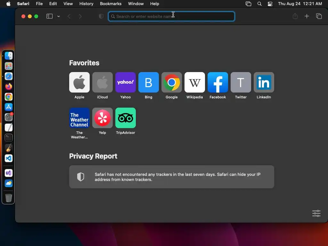
Task: Open the Safari menu
Action: click(x=23, y=4)
